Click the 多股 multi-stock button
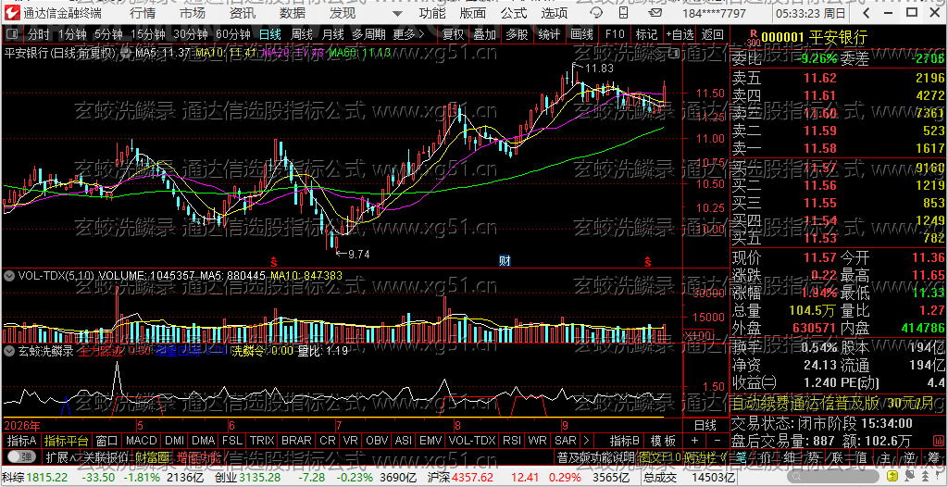The width and height of the screenshot is (948, 487). tap(517, 34)
